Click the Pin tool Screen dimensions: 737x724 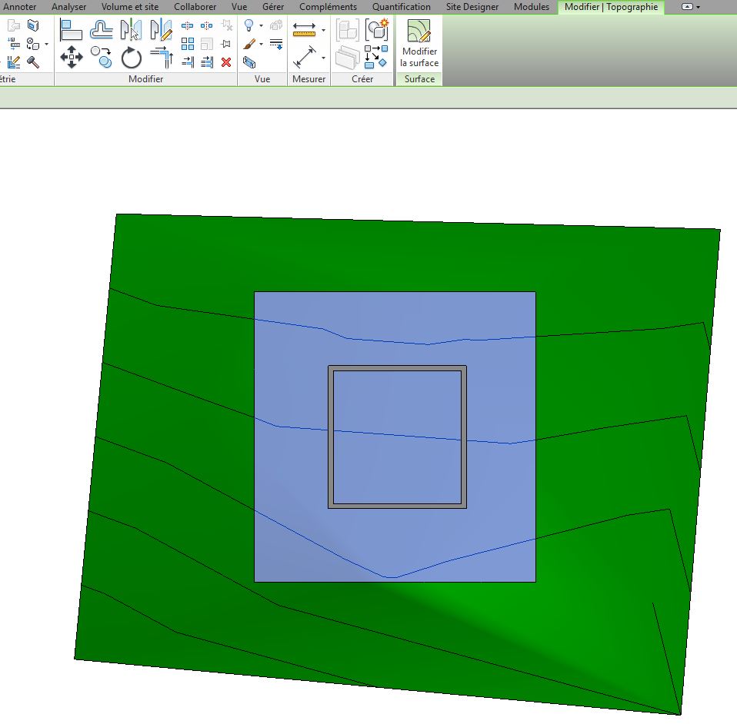click(226, 44)
